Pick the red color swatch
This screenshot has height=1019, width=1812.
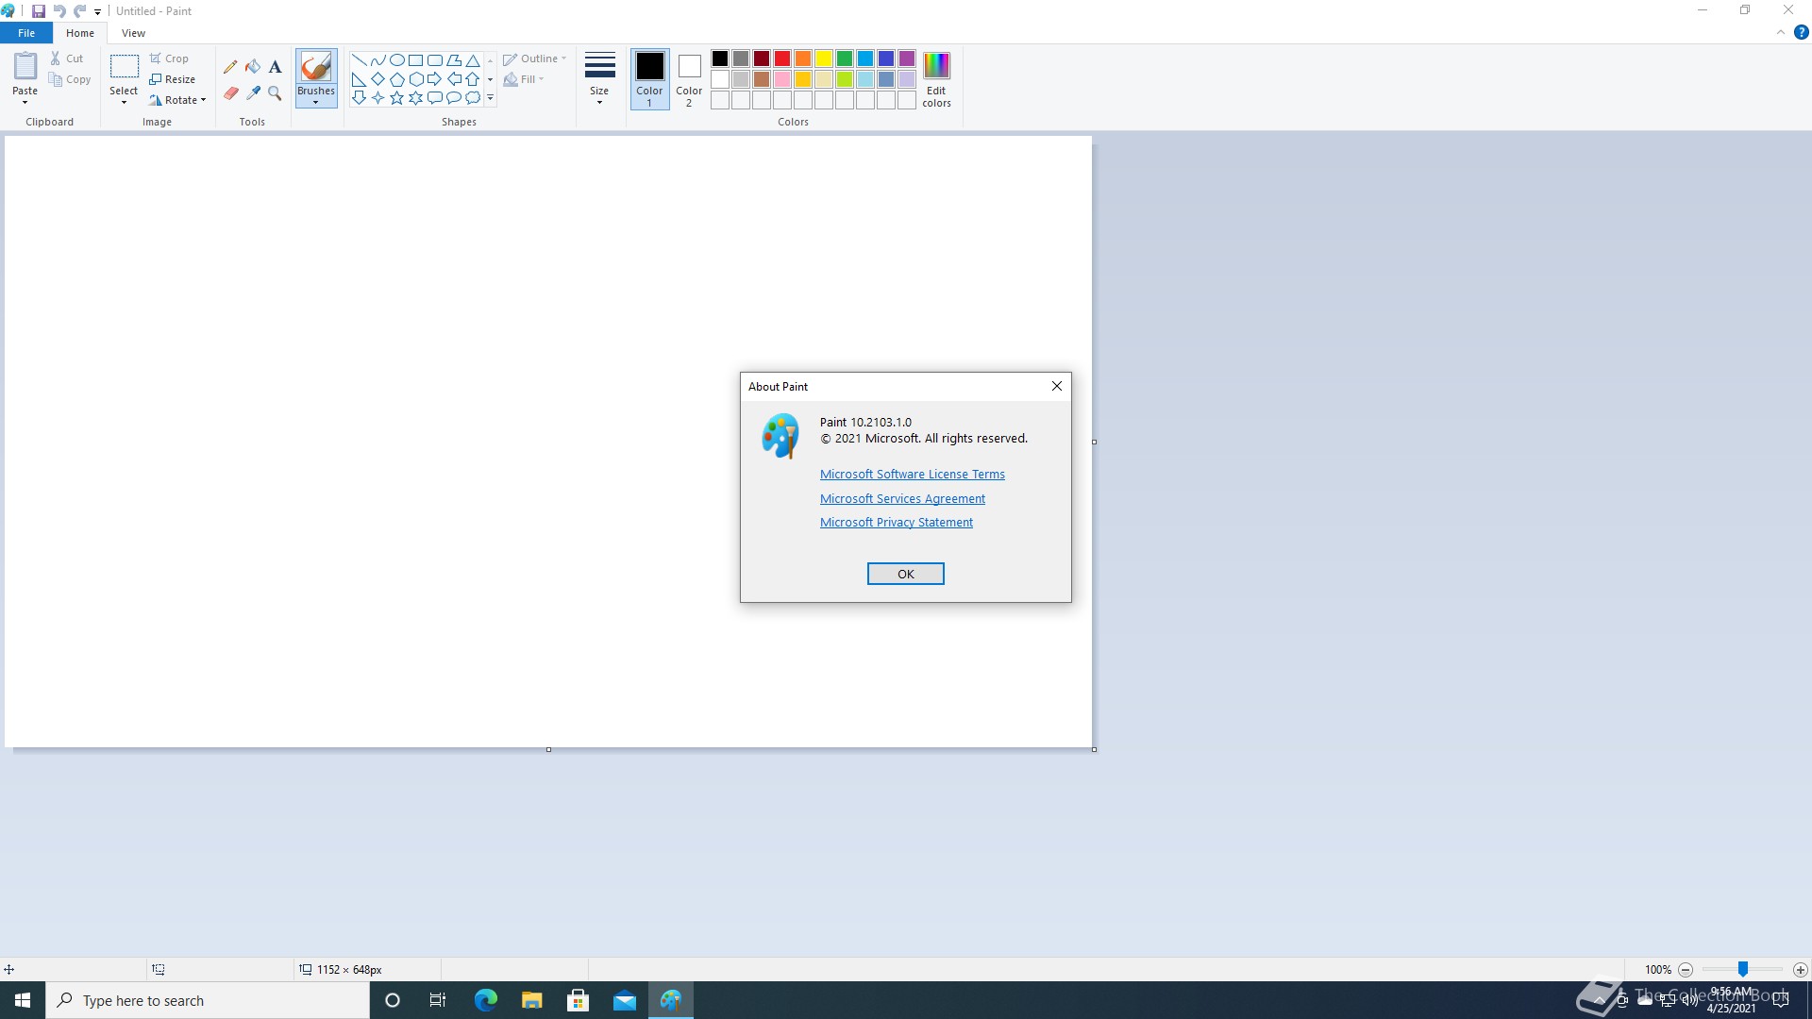[782, 58]
